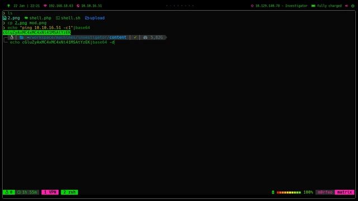Click the '192.168.18.83' IP address text
The height and width of the screenshot is (201, 358).
point(61,6)
